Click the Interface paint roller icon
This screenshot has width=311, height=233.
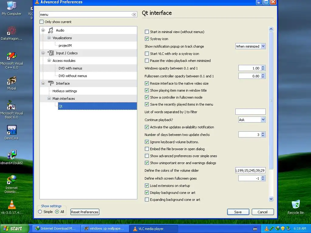click(51, 83)
